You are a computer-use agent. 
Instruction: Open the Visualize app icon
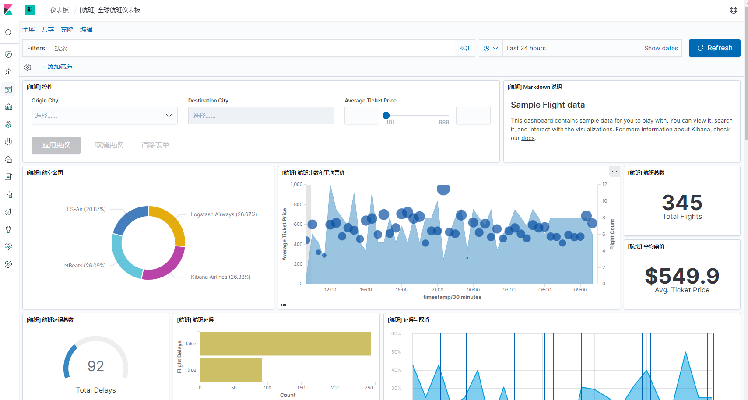pyautogui.click(x=8, y=72)
